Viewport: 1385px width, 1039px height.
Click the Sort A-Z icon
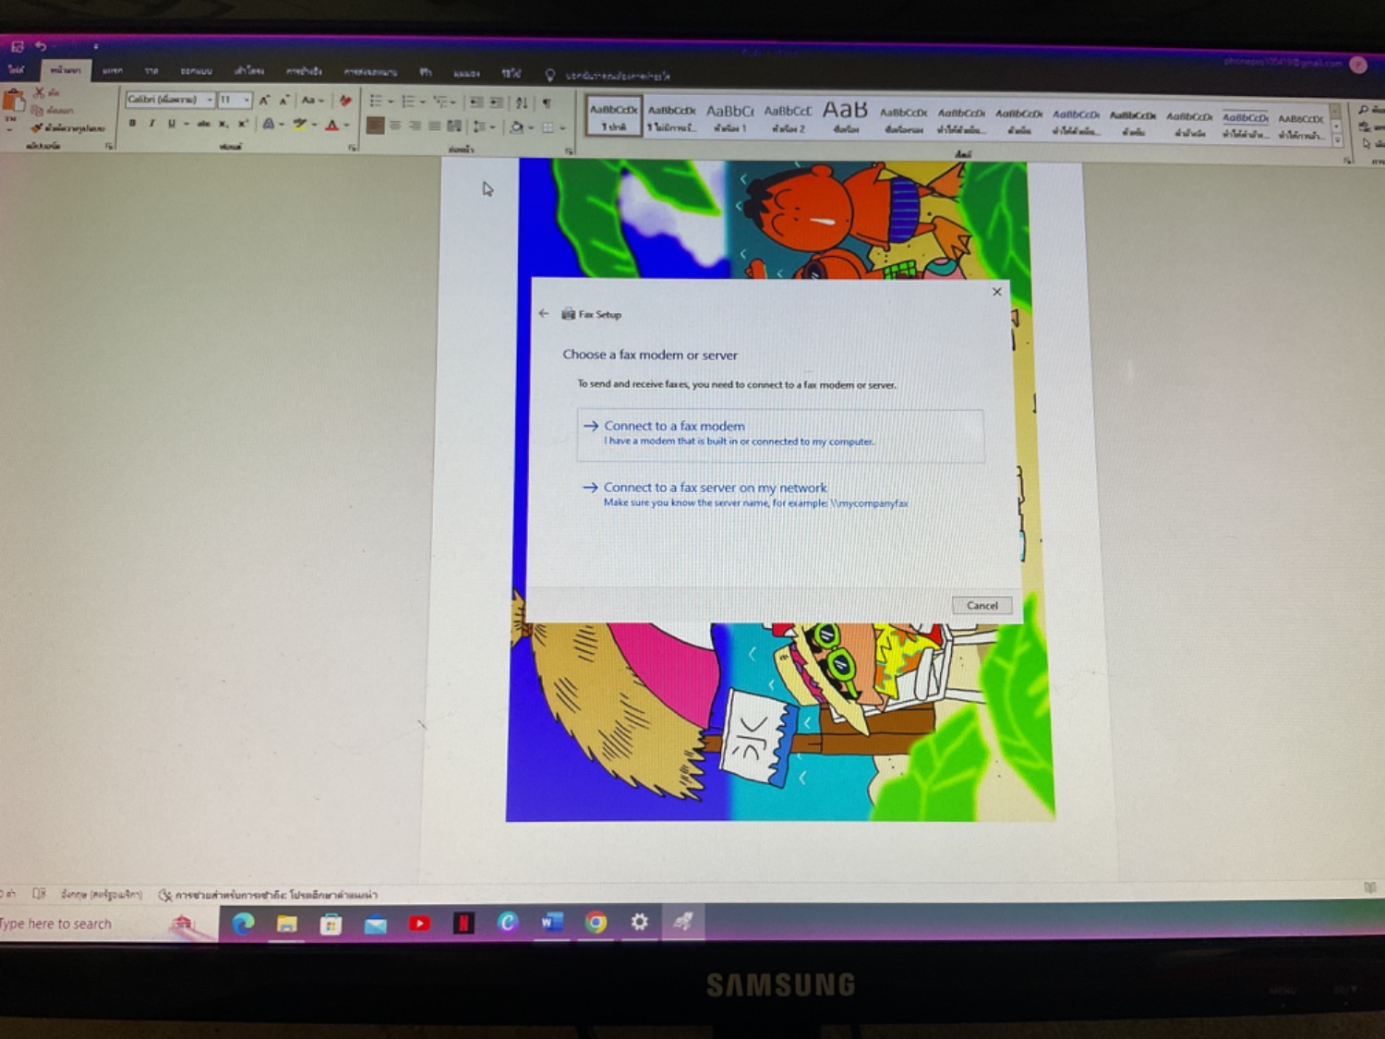click(522, 103)
